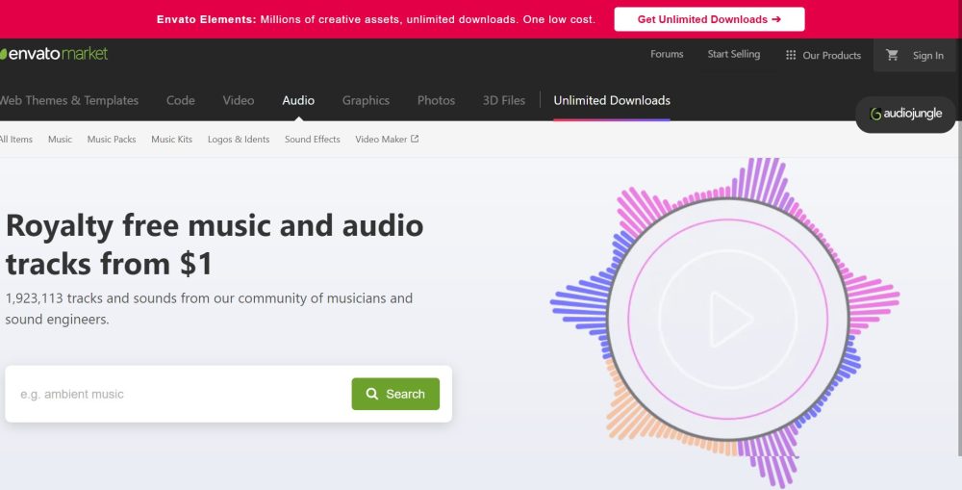Click the play button in the waveform circle
The image size is (962, 490).
(728, 319)
